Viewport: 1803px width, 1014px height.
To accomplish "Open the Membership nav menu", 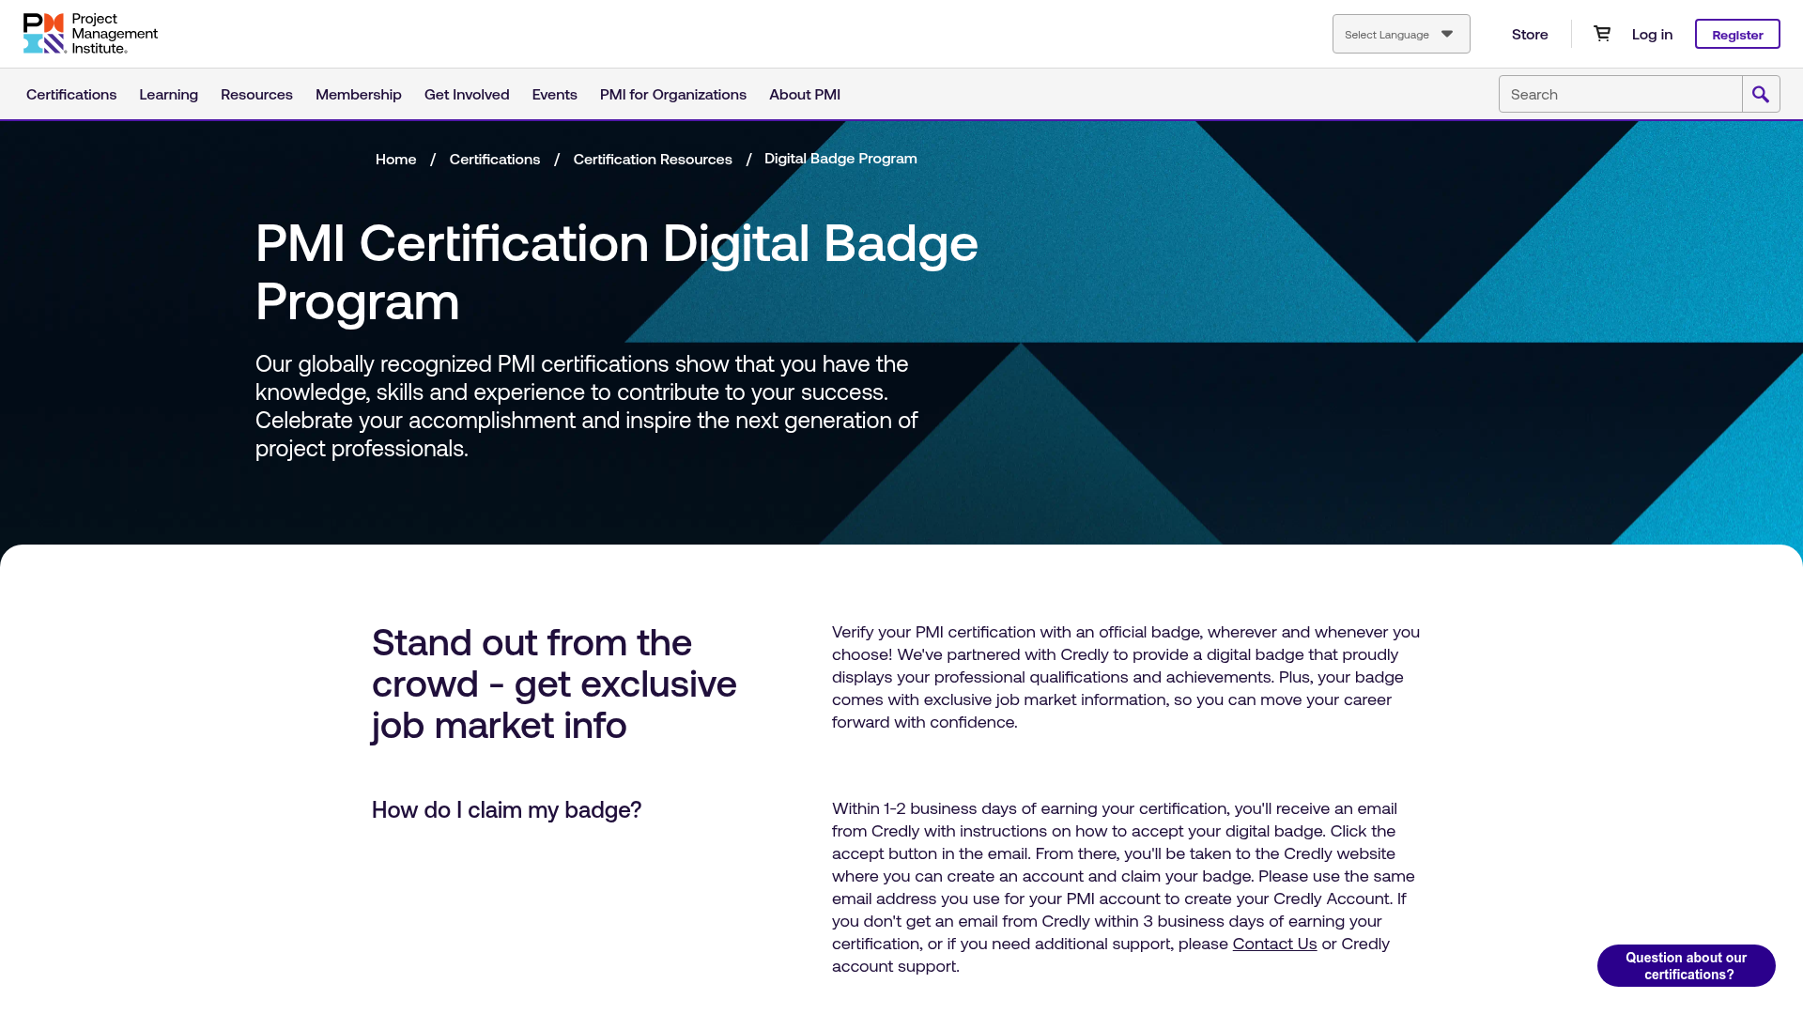I will (359, 94).
